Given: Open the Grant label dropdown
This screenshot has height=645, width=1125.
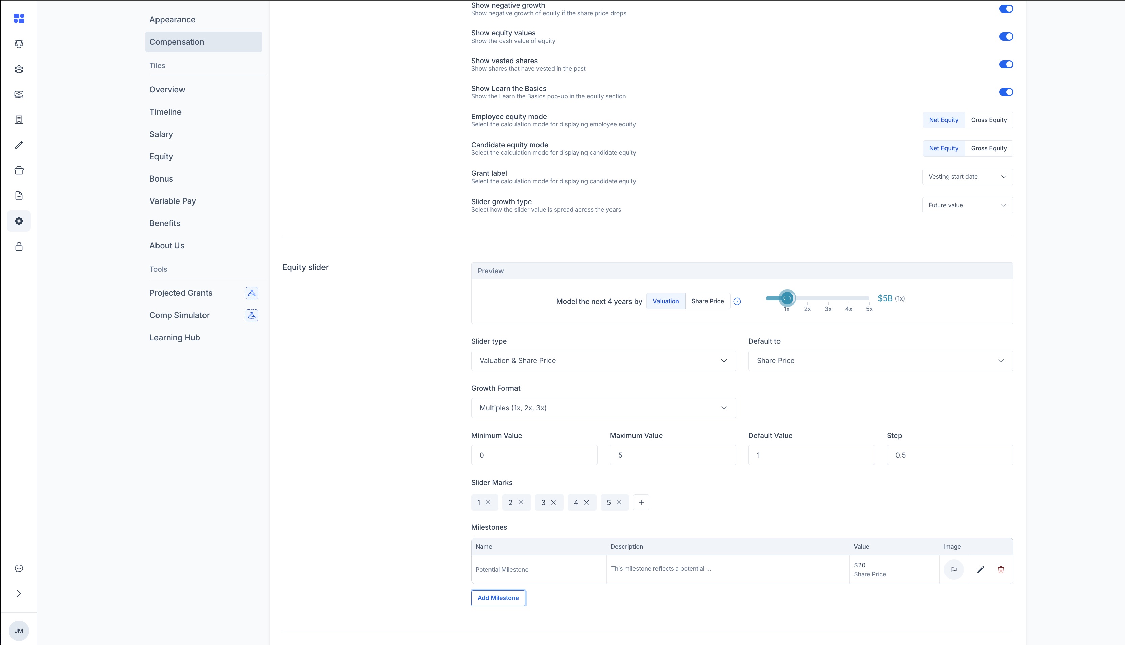Looking at the screenshot, I should [967, 177].
